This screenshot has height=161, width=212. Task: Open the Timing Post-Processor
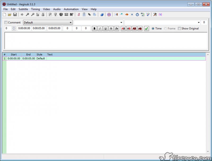point(137,15)
